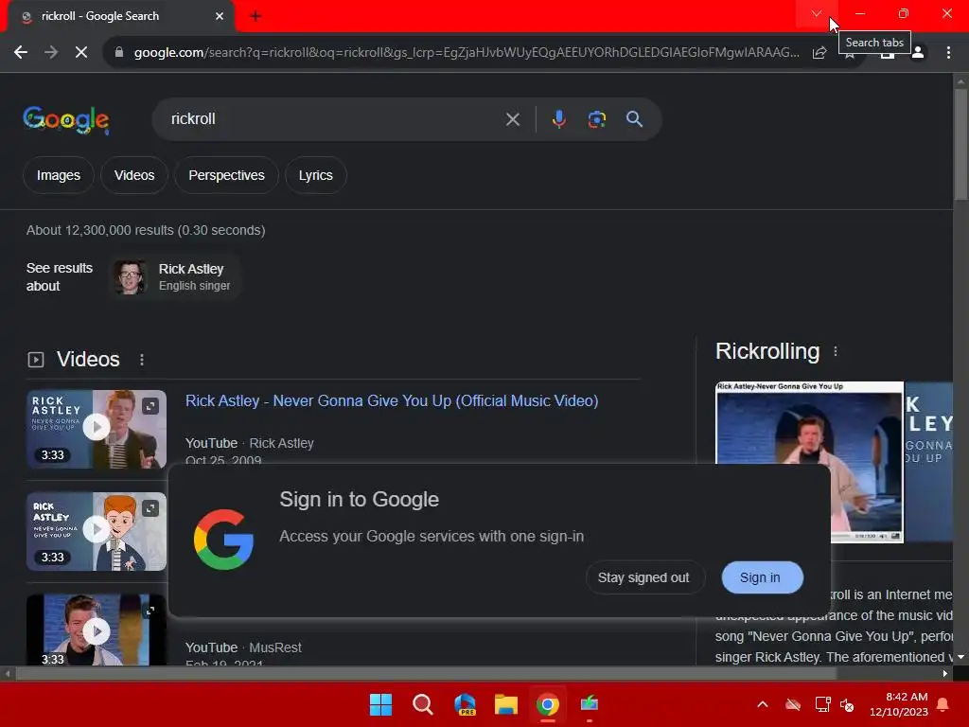The width and height of the screenshot is (969, 727).
Task: Stop loading the page
Action: [81, 53]
